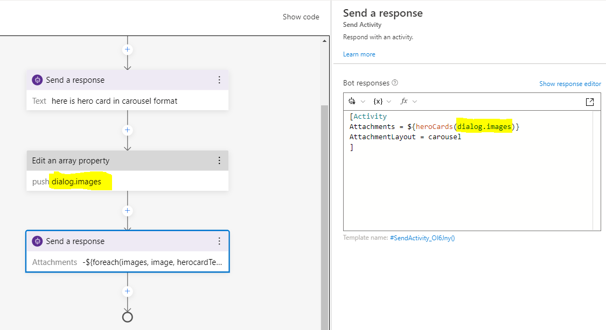Click Show response editor
This screenshot has height=330, width=606.
point(570,83)
